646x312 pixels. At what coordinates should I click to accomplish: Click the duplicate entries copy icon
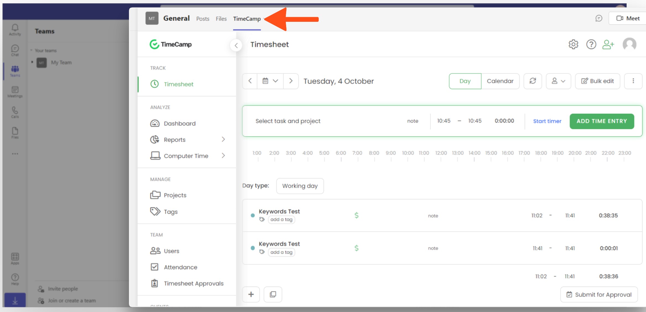(x=273, y=294)
